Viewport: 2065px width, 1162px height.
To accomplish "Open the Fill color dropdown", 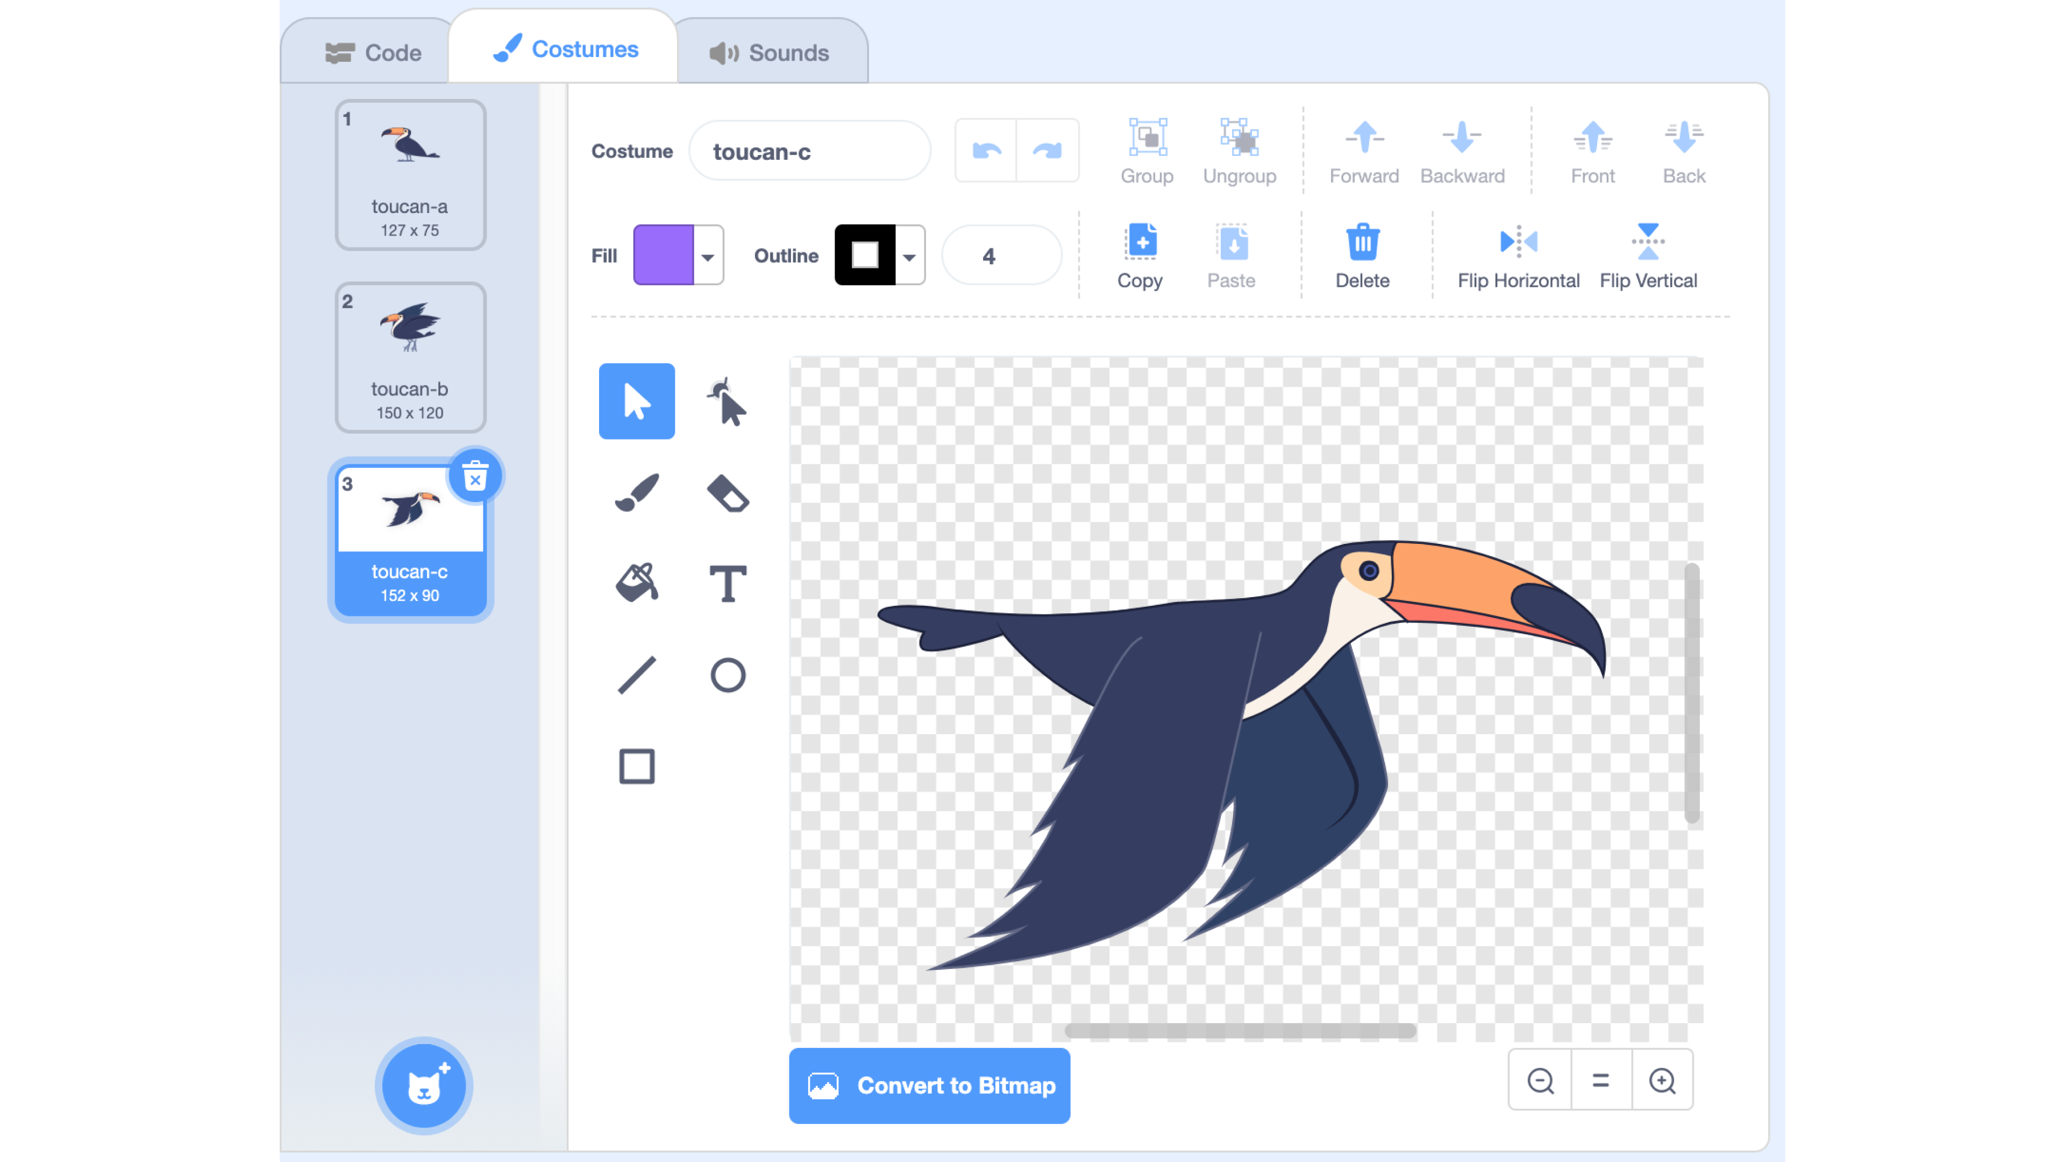I will 707,256.
